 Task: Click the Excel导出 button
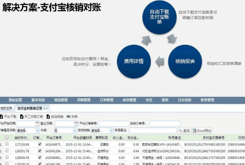point(202,131)
